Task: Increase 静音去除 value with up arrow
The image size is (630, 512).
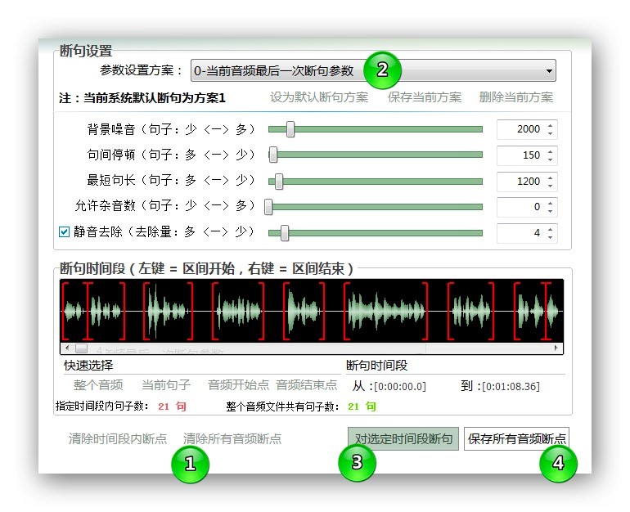Action: point(551,228)
